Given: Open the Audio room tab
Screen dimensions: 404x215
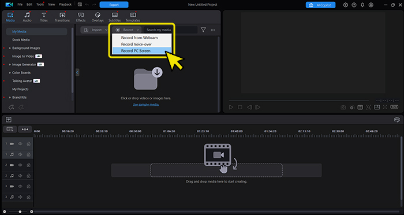Looking at the screenshot, I should pyautogui.click(x=27, y=17).
